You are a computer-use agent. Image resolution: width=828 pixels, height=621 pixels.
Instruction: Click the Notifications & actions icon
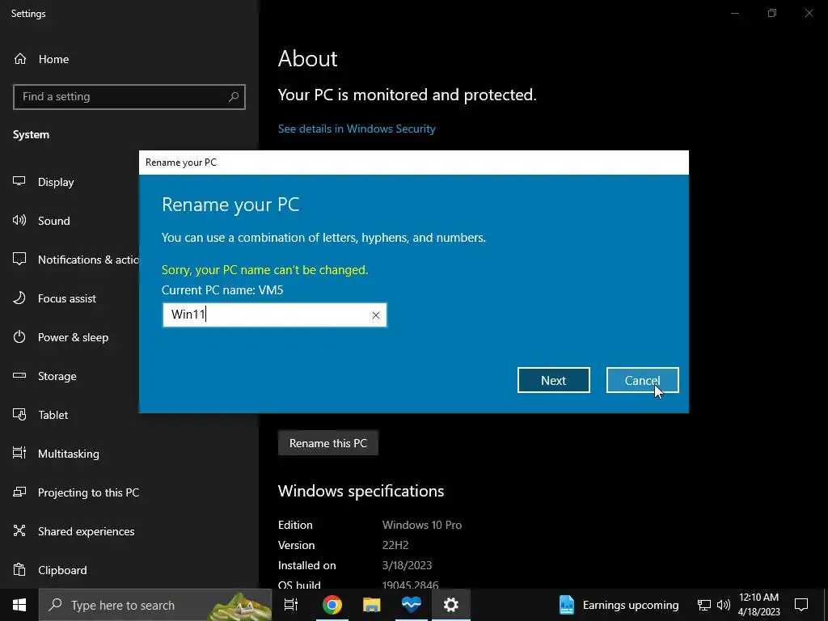click(19, 259)
